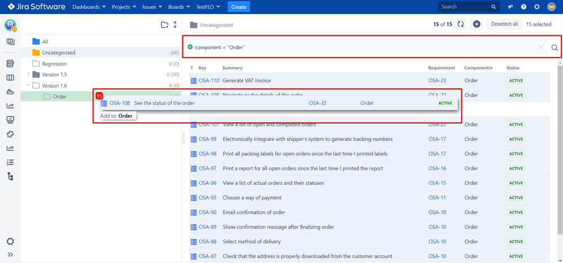Image resolution: width=563 pixels, height=263 pixels.
Task: Sort by the Summary column header
Action: (x=232, y=68)
